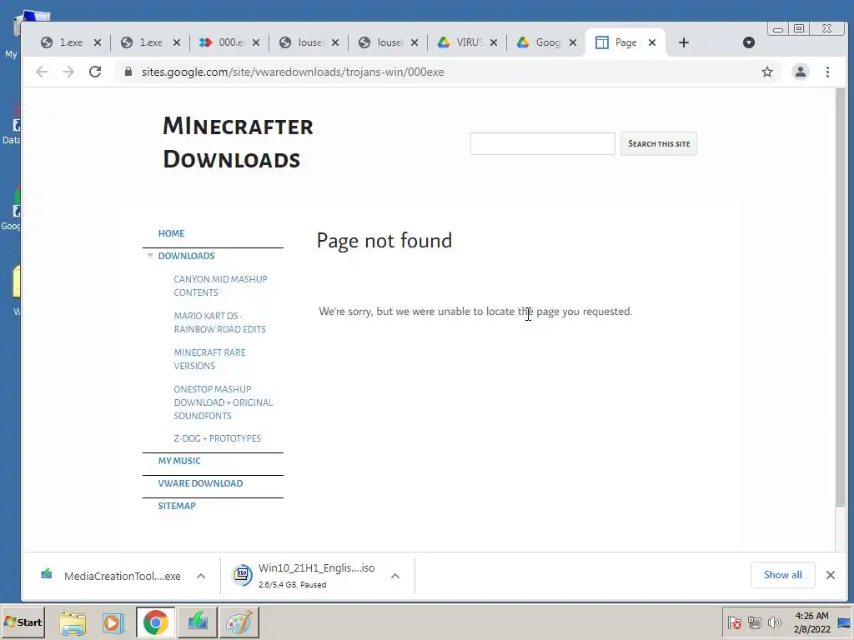Viewport: 854px width, 640px height.
Task: Click the Search This Site button
Action: coord(659,143)
